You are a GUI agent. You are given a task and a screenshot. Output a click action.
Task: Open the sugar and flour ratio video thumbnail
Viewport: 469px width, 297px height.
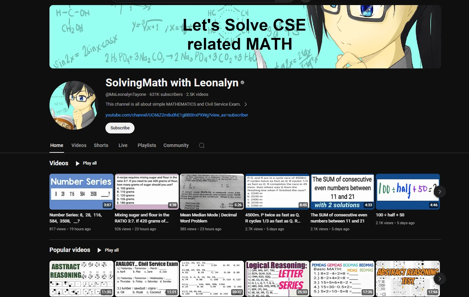pos(147,192)
